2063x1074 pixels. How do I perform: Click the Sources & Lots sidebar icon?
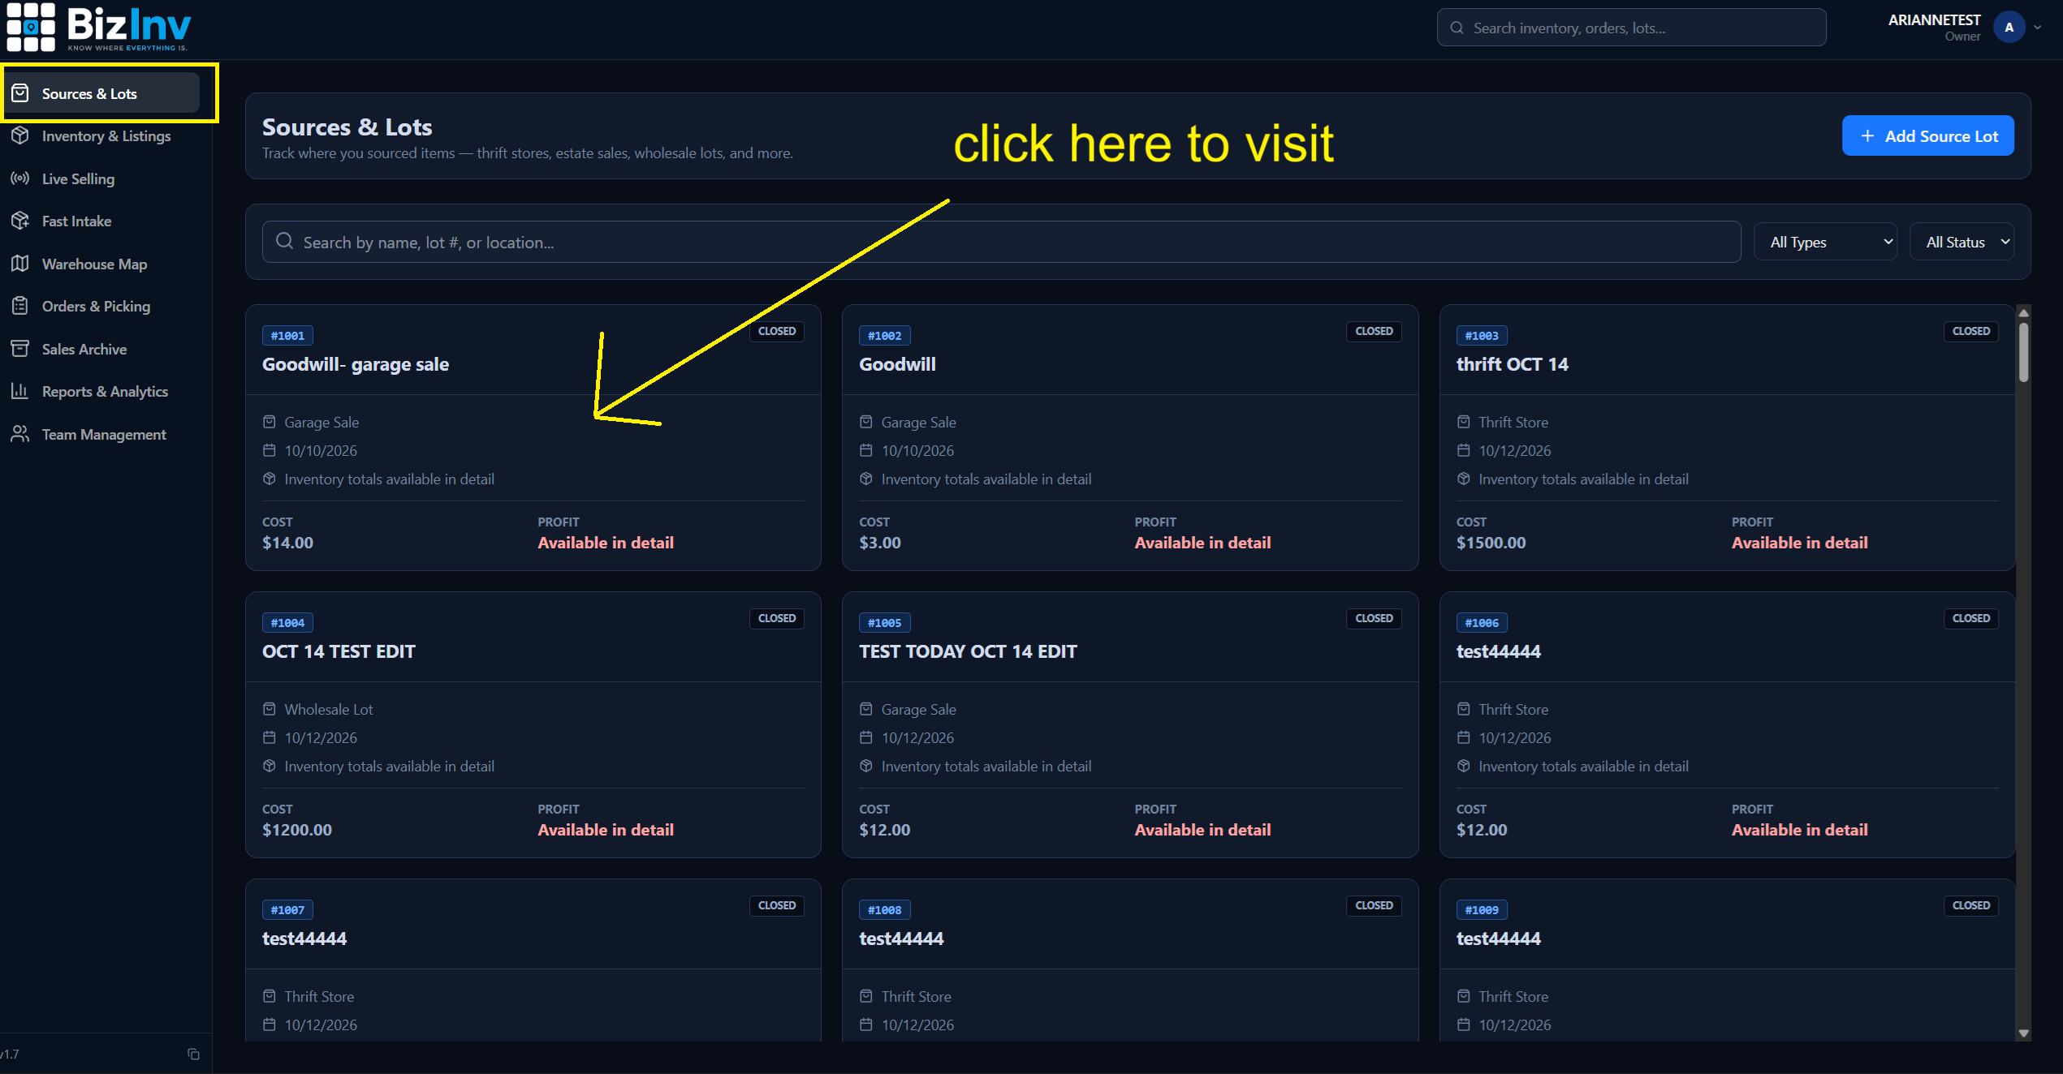pyautogui.click(x=20, y=93)
